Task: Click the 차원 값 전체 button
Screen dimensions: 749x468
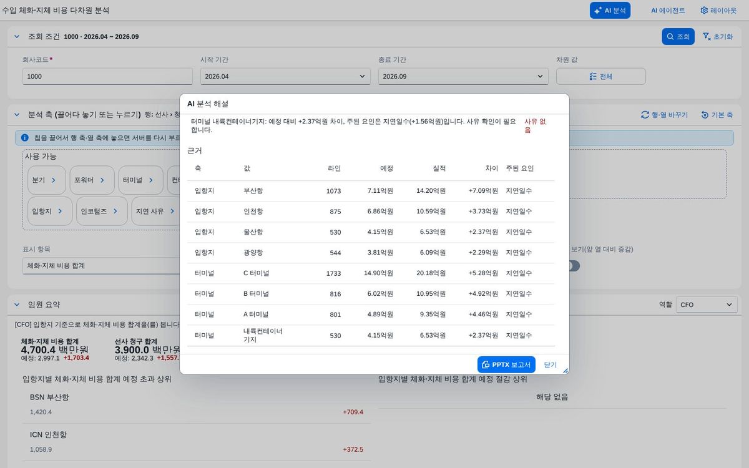Action: pos(600,76)
